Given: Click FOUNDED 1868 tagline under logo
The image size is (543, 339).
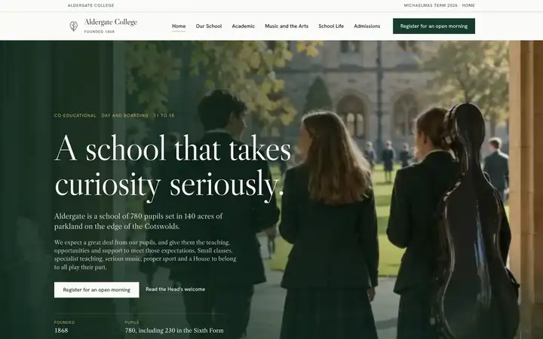Looking at the screenshot, I should [x=99, y=32].
